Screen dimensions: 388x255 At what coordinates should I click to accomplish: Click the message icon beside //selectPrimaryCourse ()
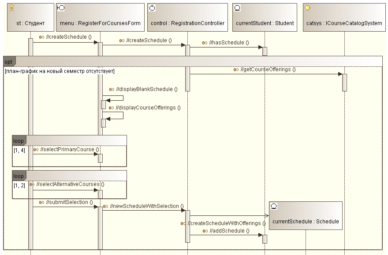point(36,149)
